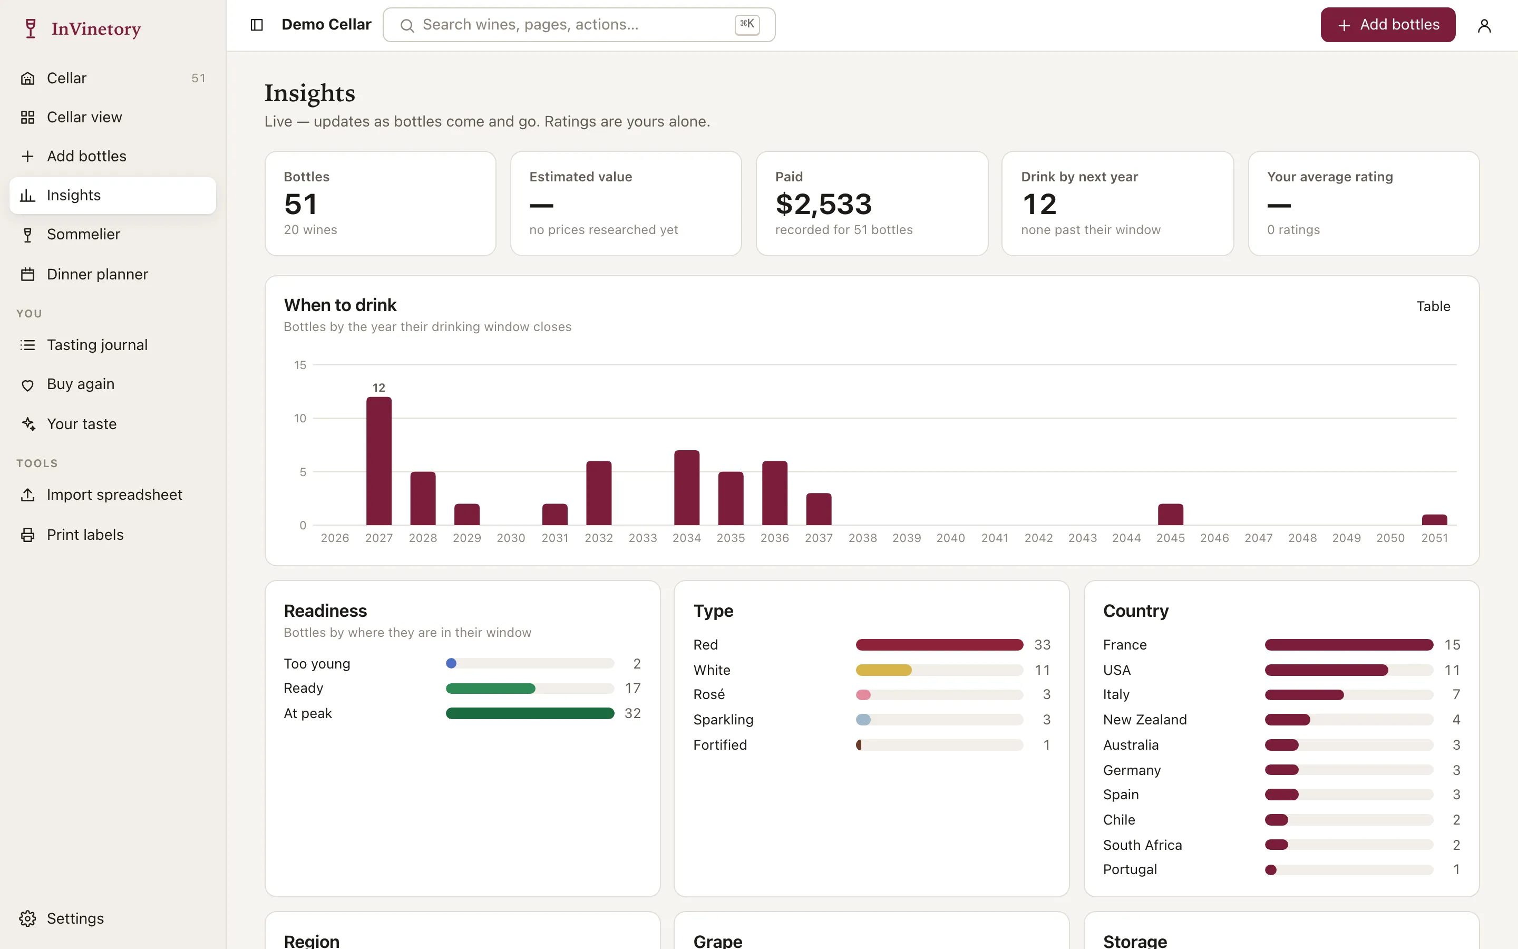Click the 2045 bar in the chart
Screen dimensions: 1518x949
pos(1171,515)
